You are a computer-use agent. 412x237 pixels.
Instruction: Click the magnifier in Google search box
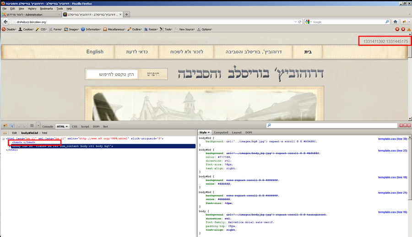pyautogui.click(x=387, y=22)
